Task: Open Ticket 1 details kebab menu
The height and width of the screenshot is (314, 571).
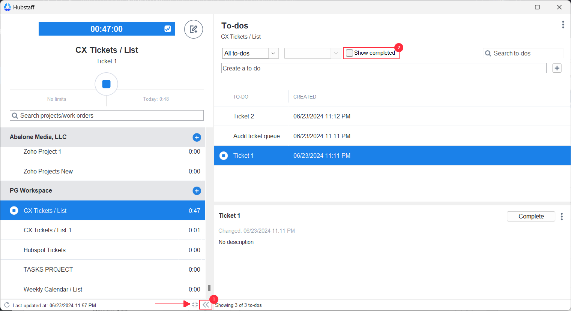Action: coord(562,217)
